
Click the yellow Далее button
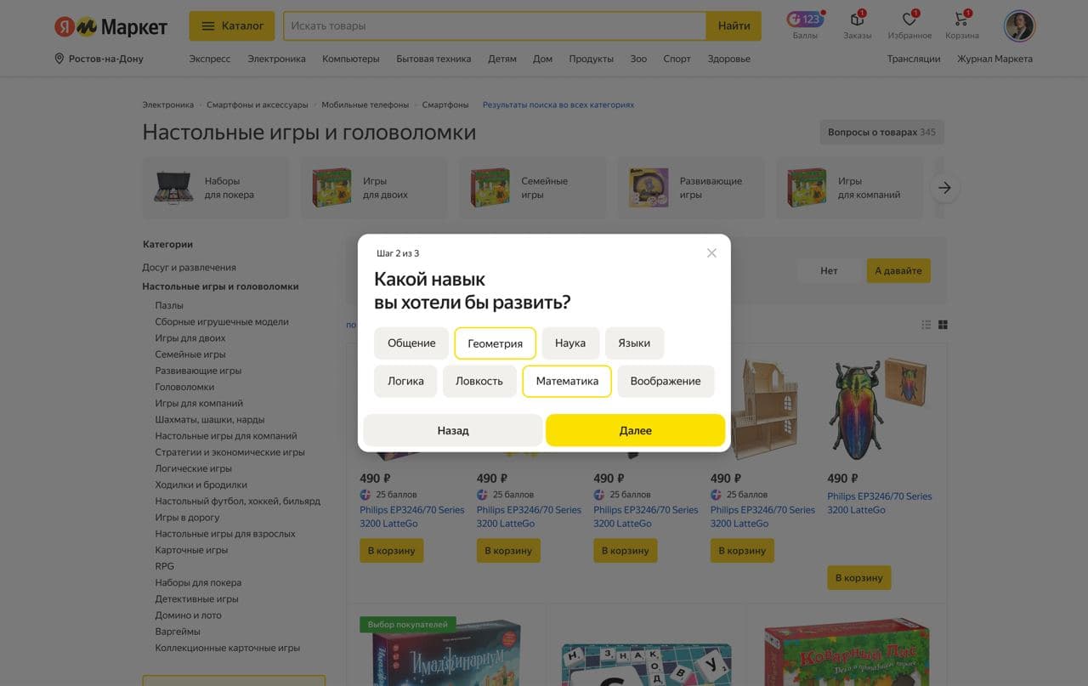coord(635,430)
